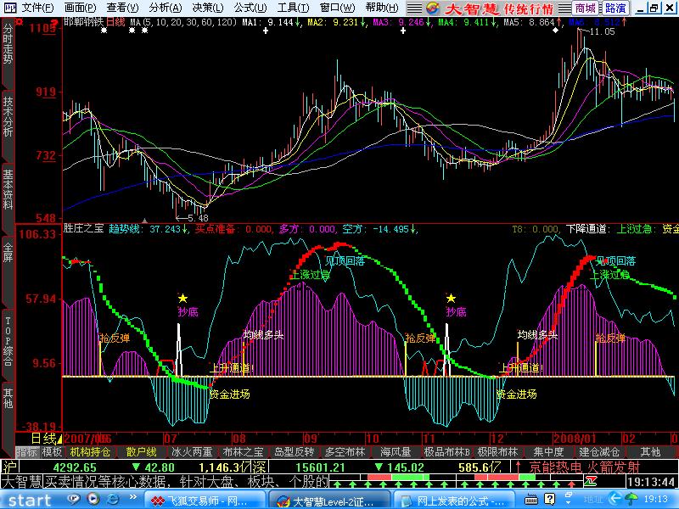Select the 极品布林B indicator tab
The width and height of the screenshot is (679, 509).
tap(447, 452)
